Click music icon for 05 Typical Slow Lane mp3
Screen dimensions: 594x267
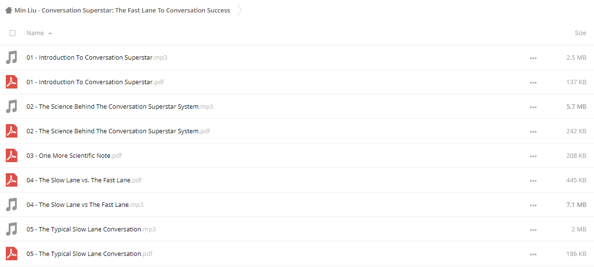(x=12, y=229)
